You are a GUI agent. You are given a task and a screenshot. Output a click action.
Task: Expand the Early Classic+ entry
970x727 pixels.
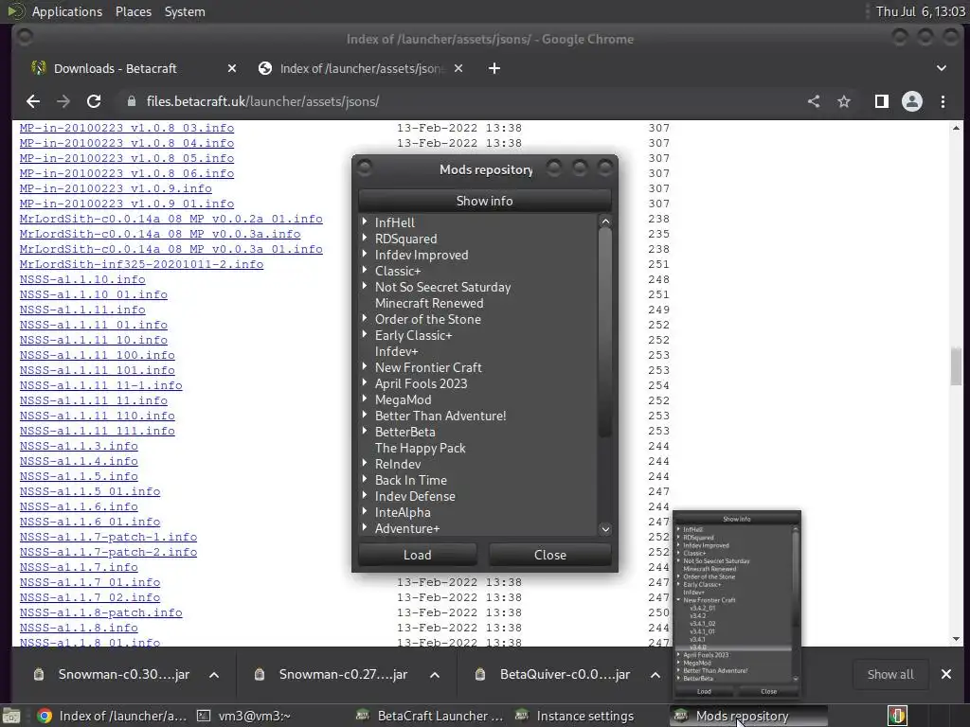pyautogui.click(x=365, y=334)
